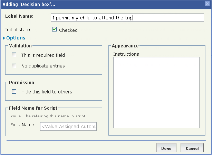Cancel adding the Decision box
Image resolution: width=213 pixels, height=156 pixels.
[x=192, y=148]
